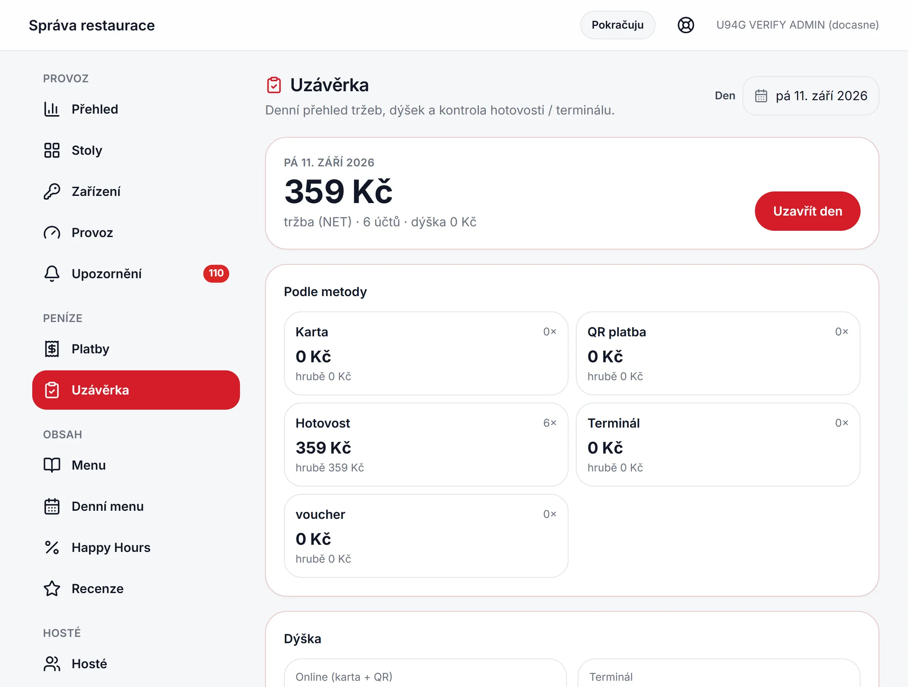The width and height of the screenshot is (917, 687).
Task: Open the Den date picker
Action: pos(810,96)
